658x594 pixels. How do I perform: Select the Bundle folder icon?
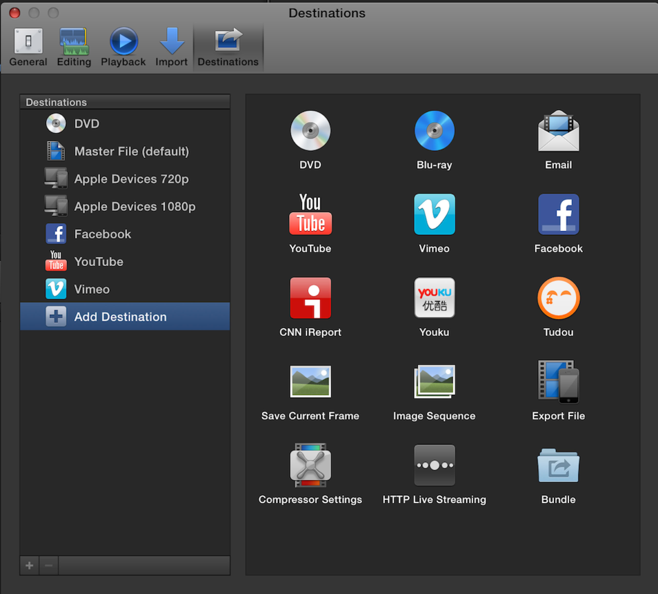(558, 465)
